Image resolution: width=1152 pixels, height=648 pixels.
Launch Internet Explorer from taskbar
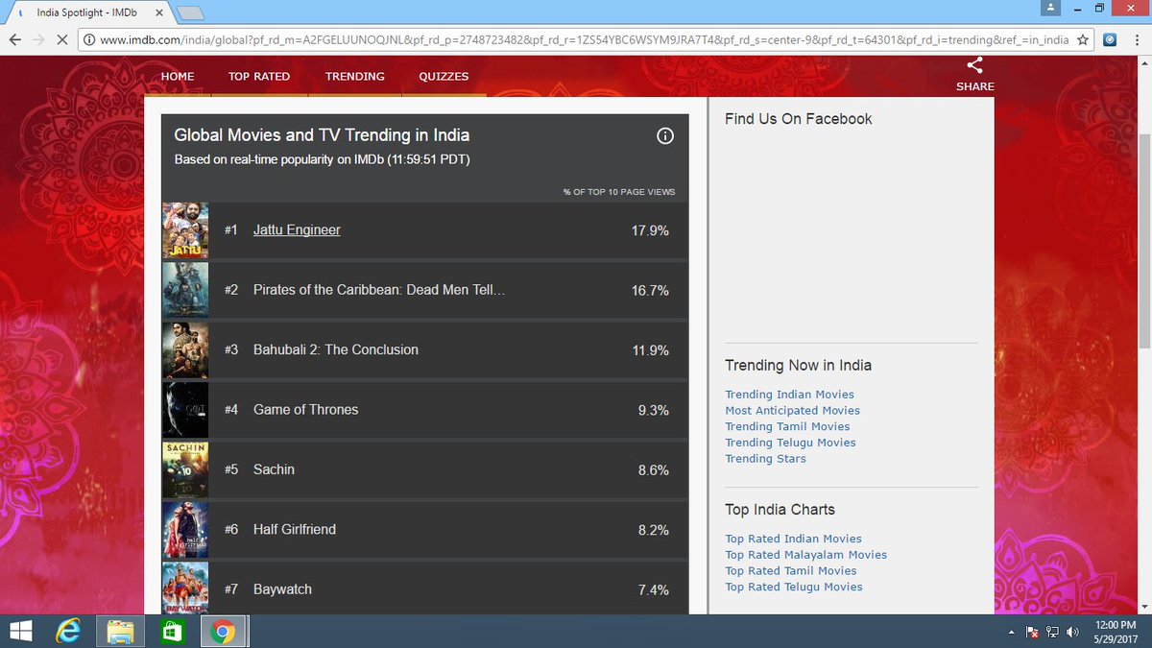tap(69, 632)
